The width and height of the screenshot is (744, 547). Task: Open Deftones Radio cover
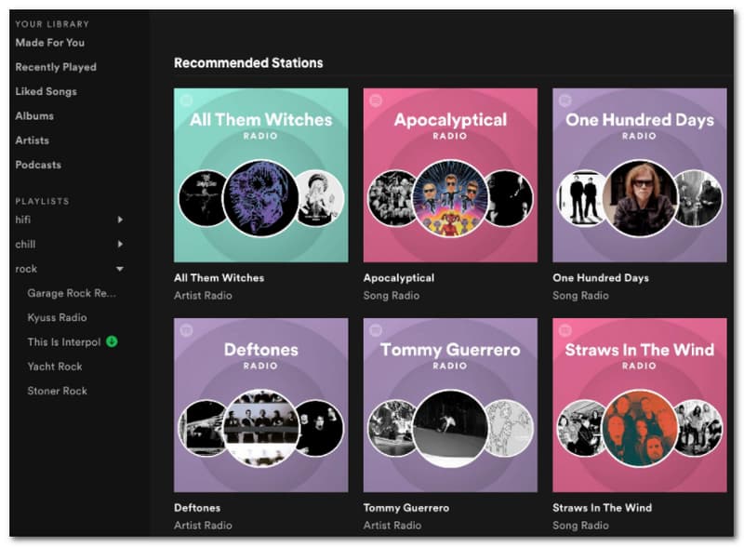[x=261, y=405]
